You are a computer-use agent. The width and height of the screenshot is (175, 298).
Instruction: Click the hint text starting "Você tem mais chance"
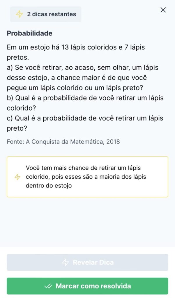(83, 168)
